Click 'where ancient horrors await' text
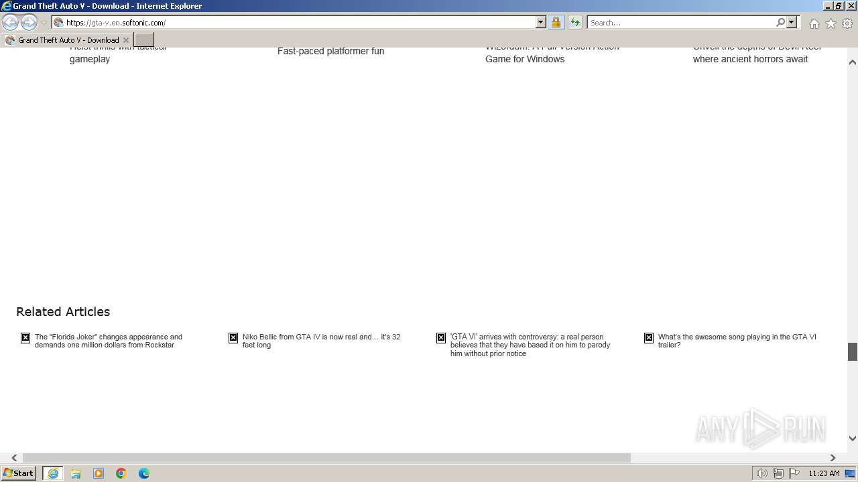Viewport: 858px width, 482px height. pos(750,59)
